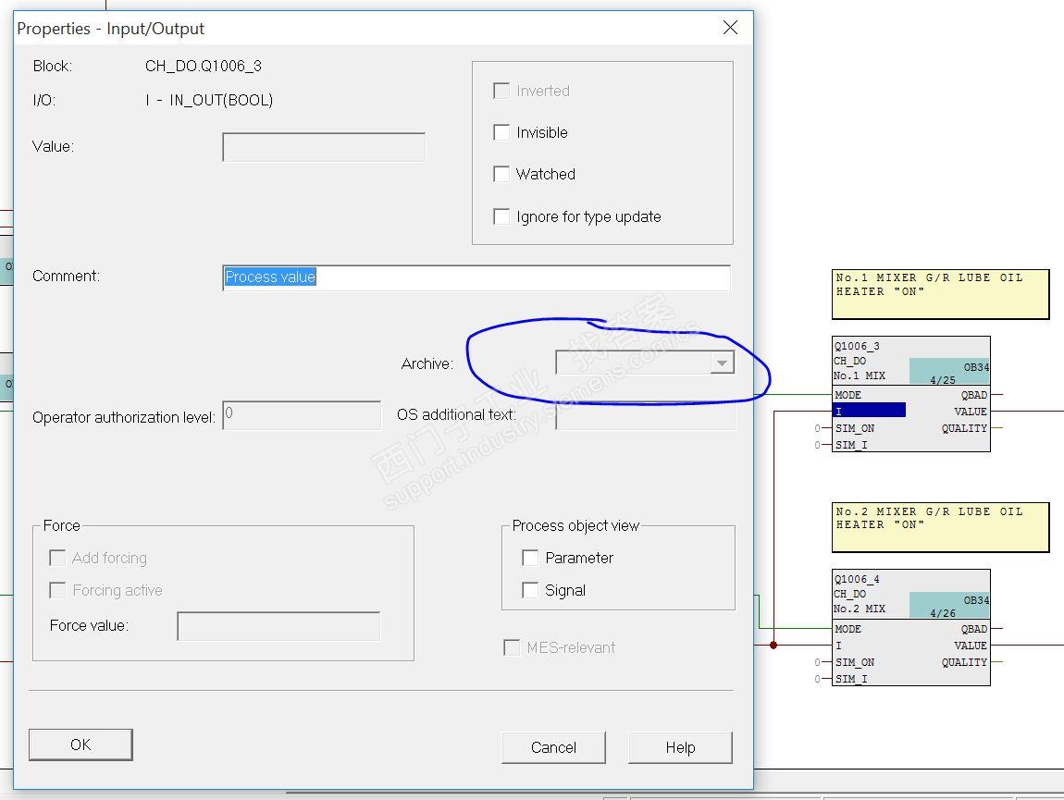Select the I input of block Q1006_4
This screenshot has height=800, width=1064.
pos(839,646)
